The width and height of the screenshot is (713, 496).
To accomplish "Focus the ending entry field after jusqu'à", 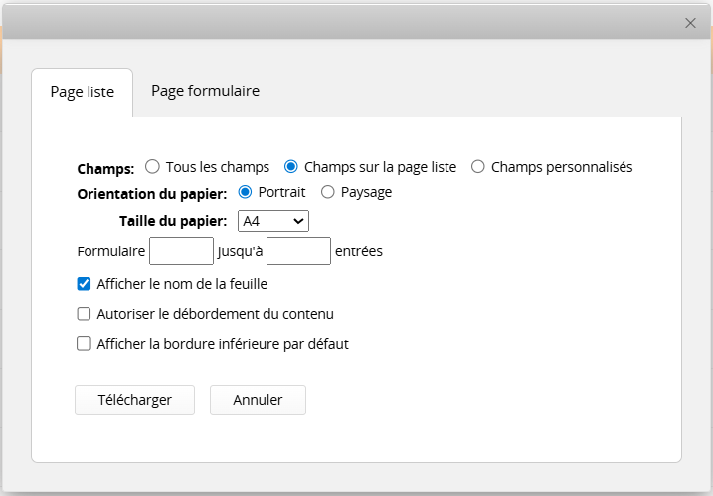I will pyautogui.click(x=298, y=251).
